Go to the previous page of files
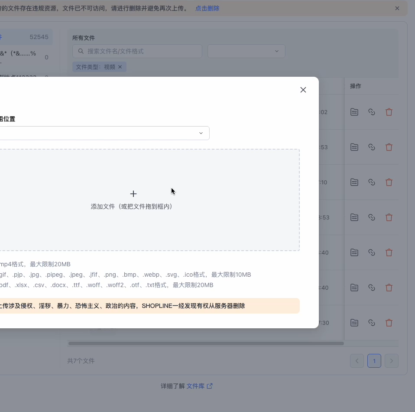 [357, 361]
